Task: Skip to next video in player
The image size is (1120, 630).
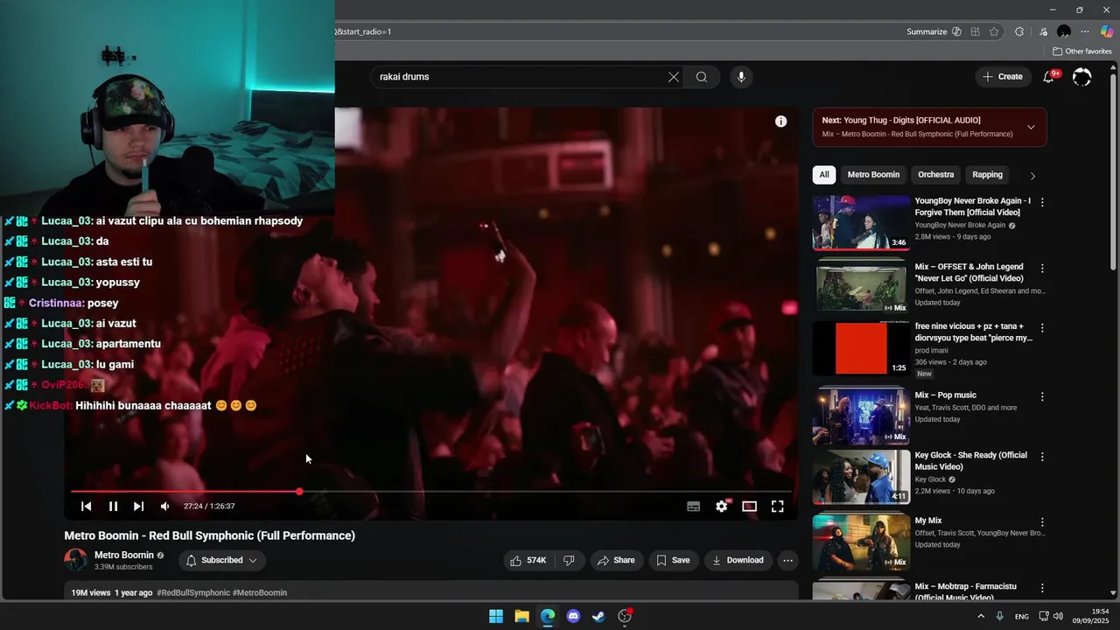Action: tap(138, 506)
